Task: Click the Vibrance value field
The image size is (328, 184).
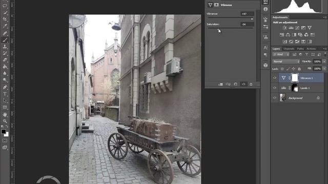Action: tap(247, 14)
